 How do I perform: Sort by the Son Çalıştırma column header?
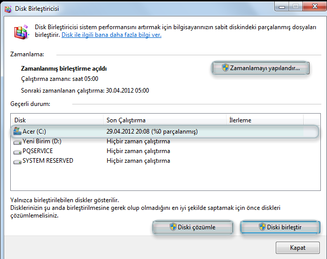(x=165, y=120)
